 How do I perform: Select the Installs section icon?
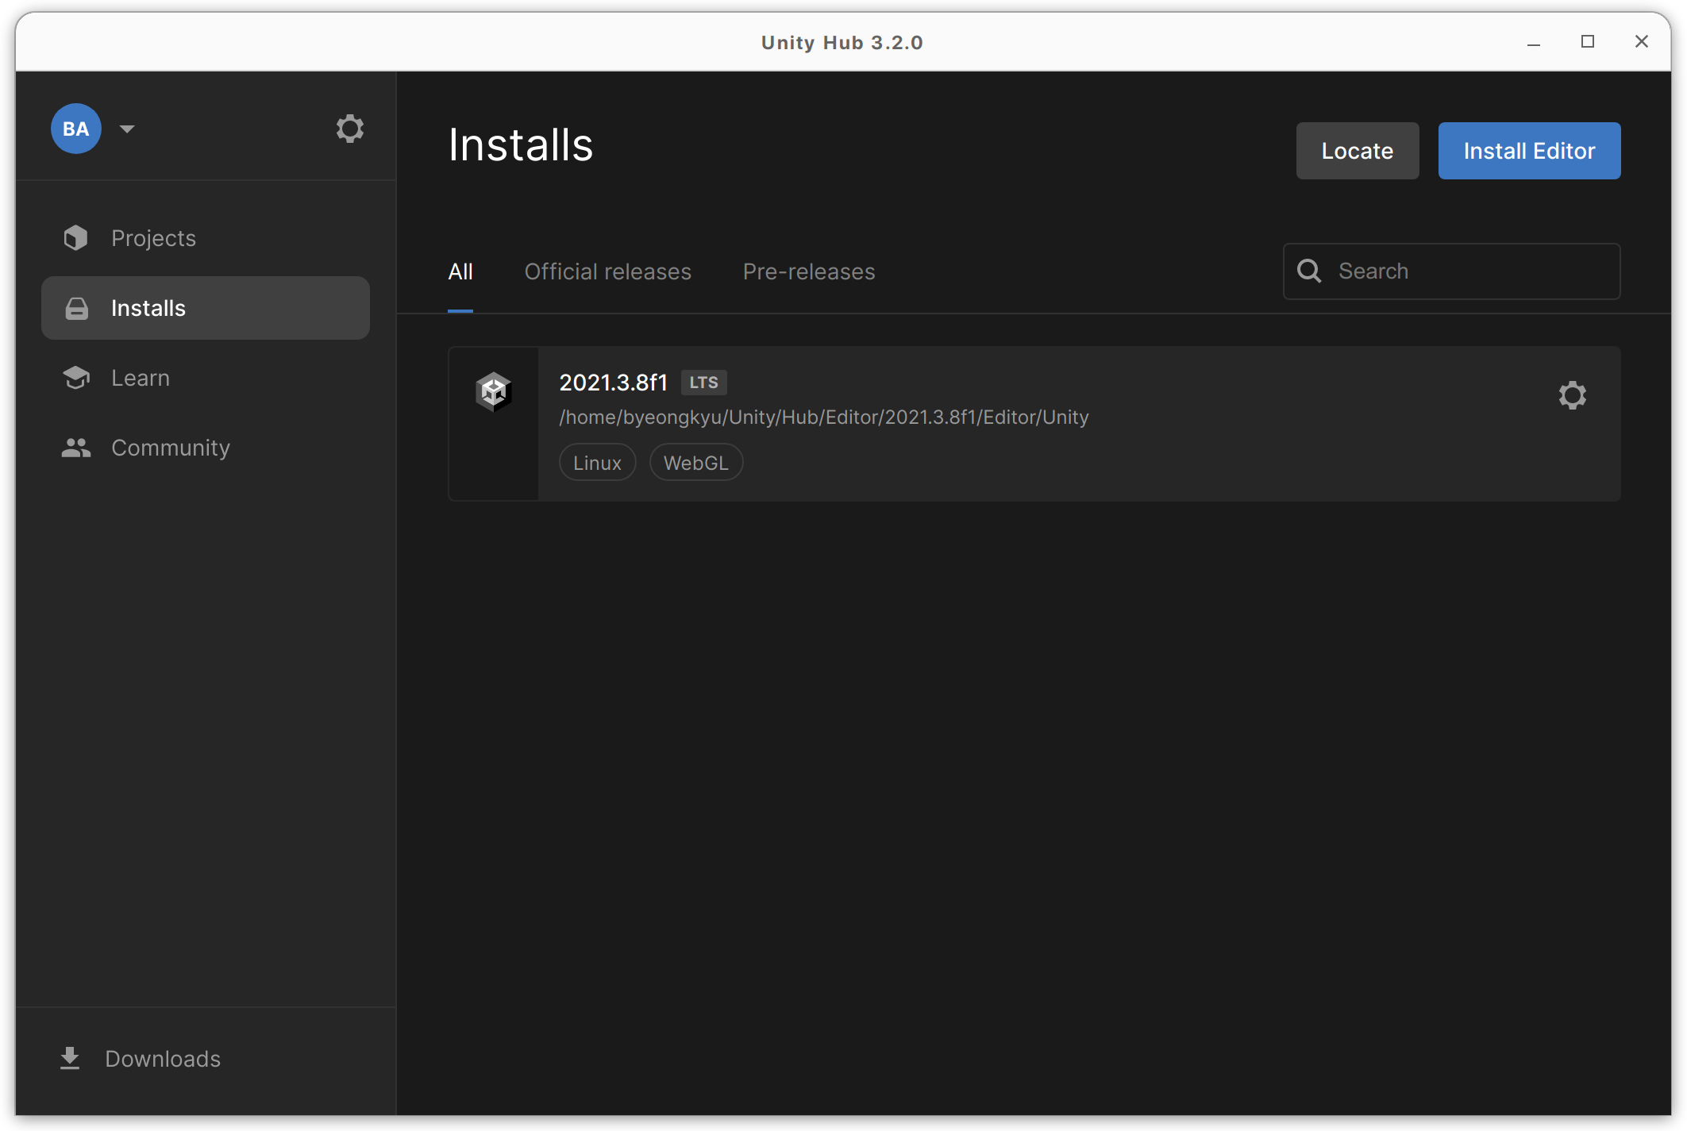pyautogui.click(x=76, y=308)
